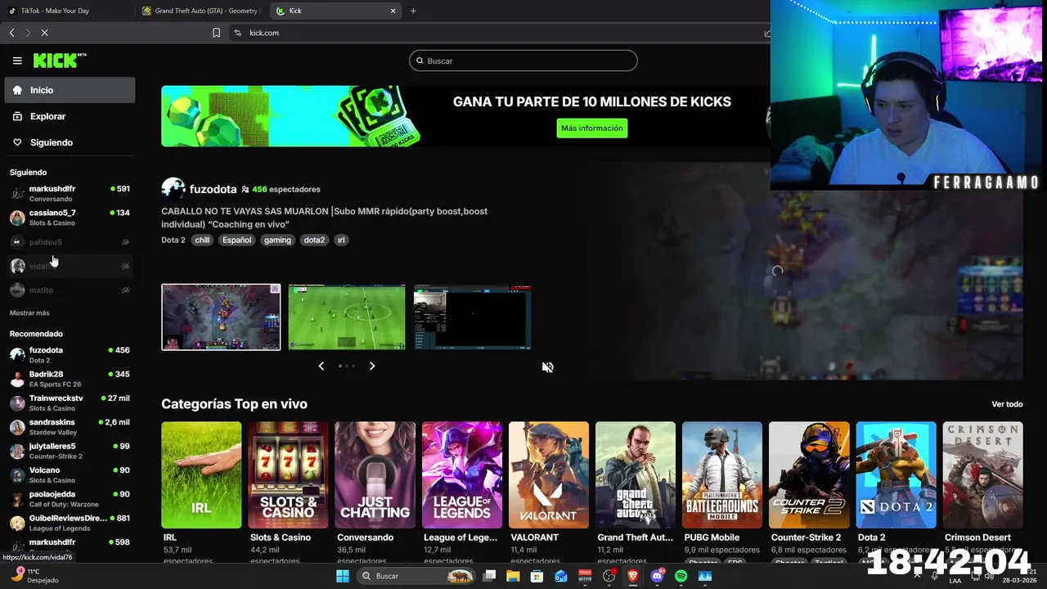Image resolution: width=1047 pixels, height=589 pixels.
Task: Open File Explorer from taskbar
Action: click(513, 576)
